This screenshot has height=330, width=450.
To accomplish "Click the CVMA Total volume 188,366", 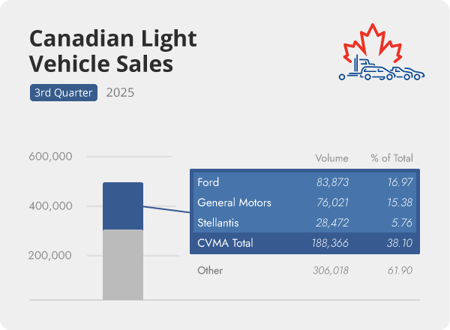I will click(x=330, y=243).
